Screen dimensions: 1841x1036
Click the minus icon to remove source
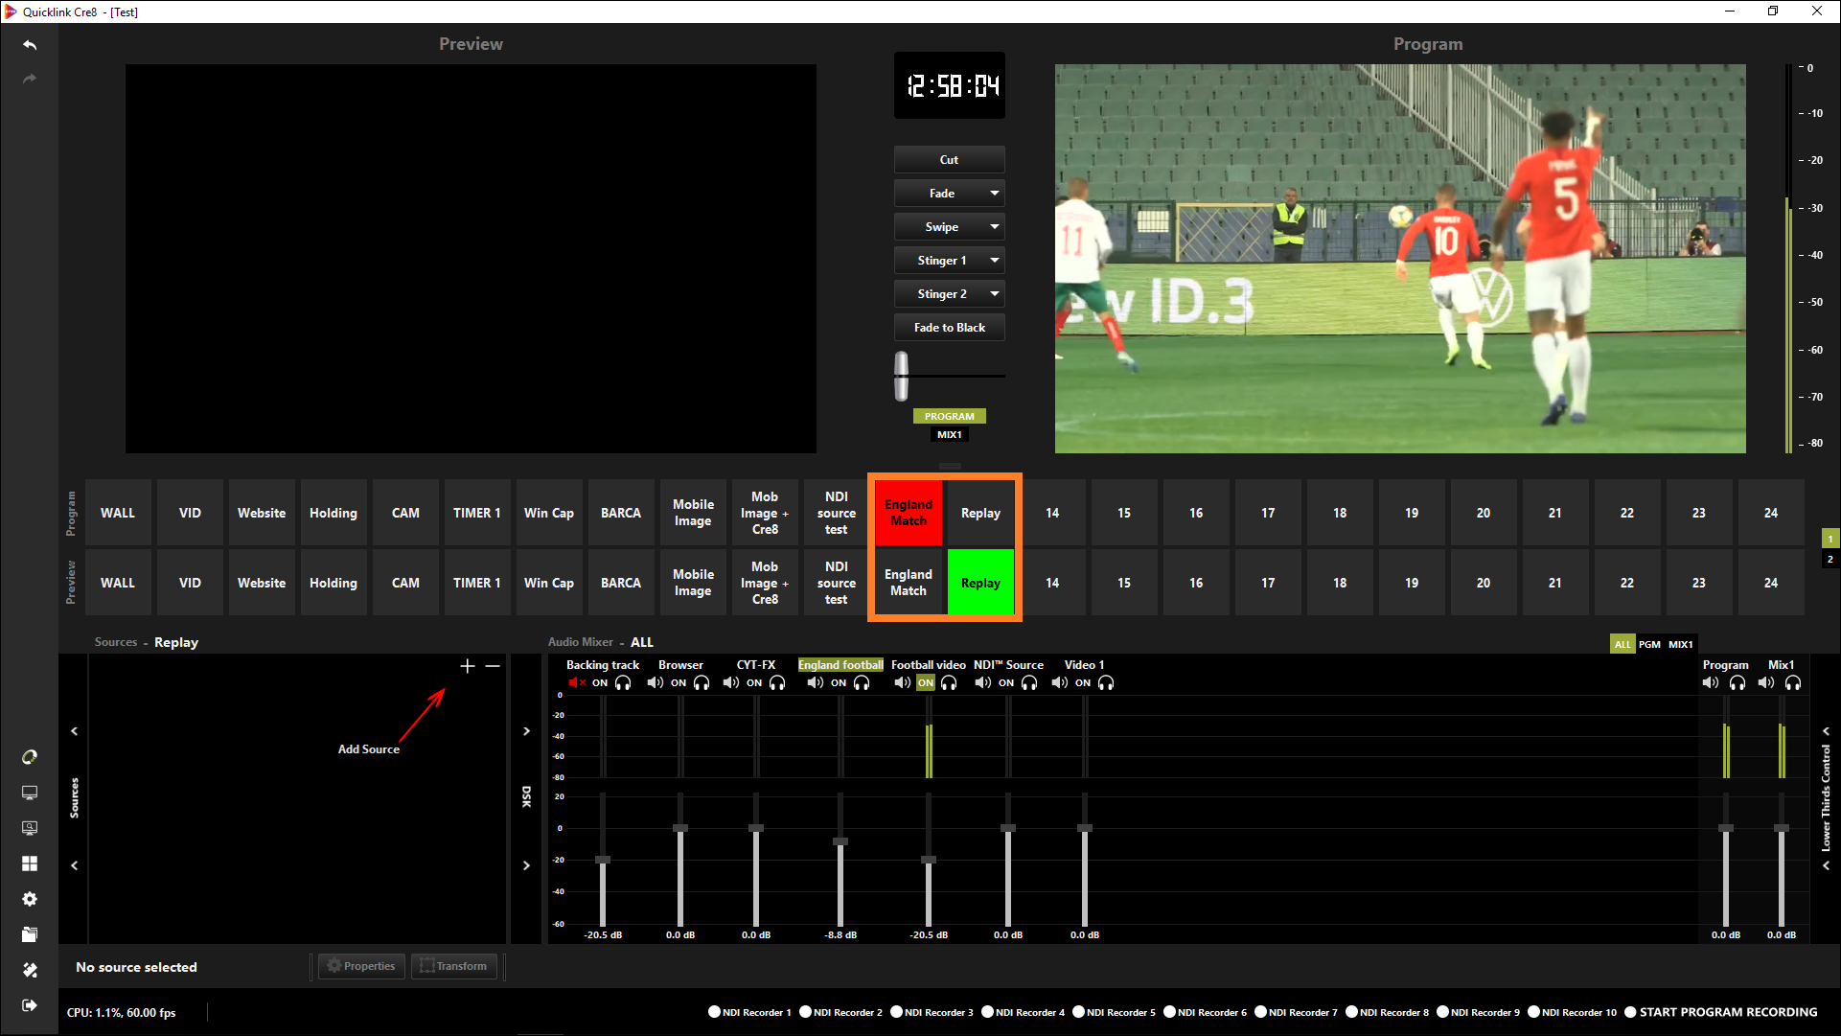coord(493,666)
